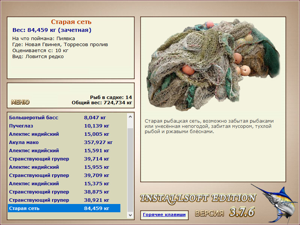Click the marlin fish logo icon

pos(274,203)
